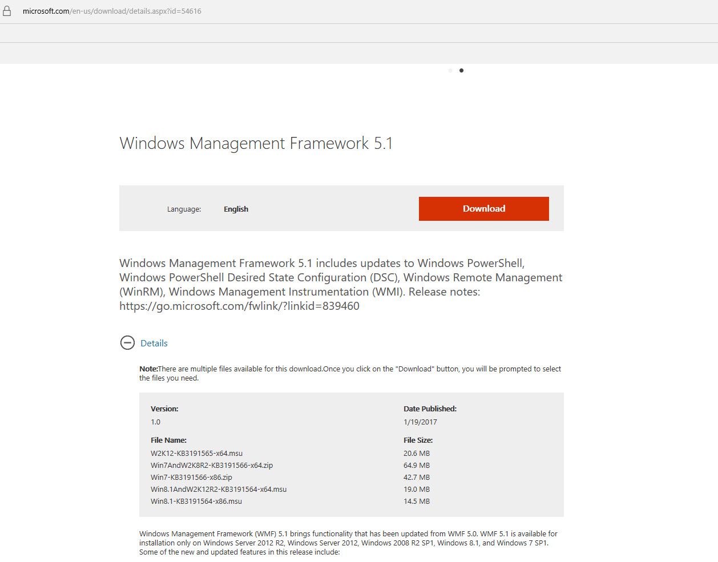Select file name W2K12-KB3191565-x64.msu
The image size is (718, 562).
pyautogui.click(x=196, y=454)
